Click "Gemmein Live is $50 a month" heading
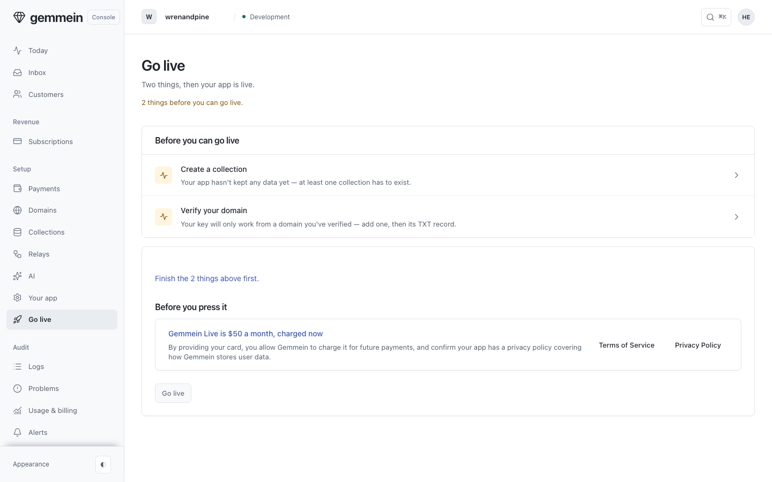This screenshot has height=482, width=772. [x=246, y=334]
